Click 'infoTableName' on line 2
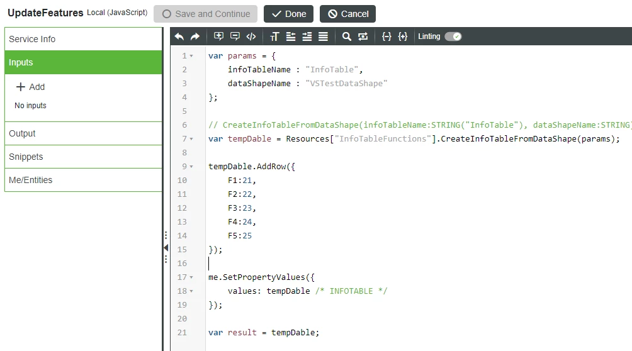Screen dimensions: 632x351 pyautogui.click(x=259, y=70)
